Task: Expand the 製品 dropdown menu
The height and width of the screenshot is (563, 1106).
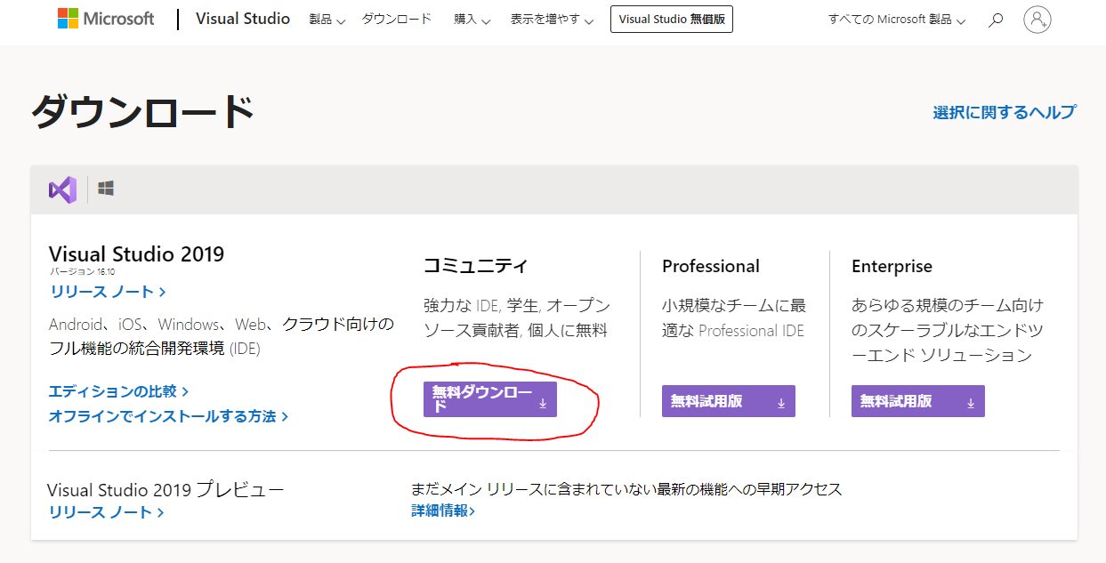Action: click(x=327, y=20)
